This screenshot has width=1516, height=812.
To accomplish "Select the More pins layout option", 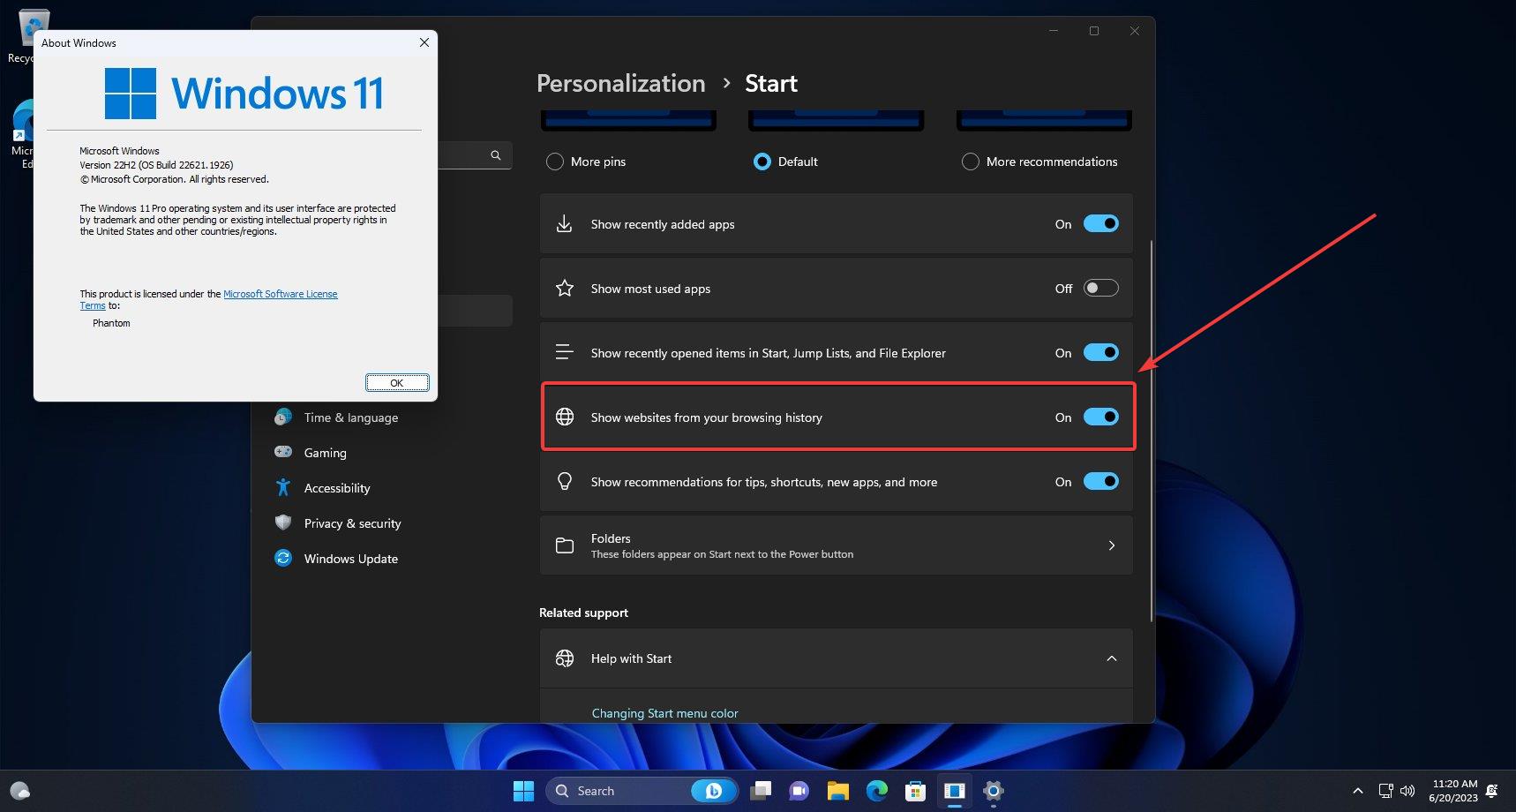I will coord(555,162).
